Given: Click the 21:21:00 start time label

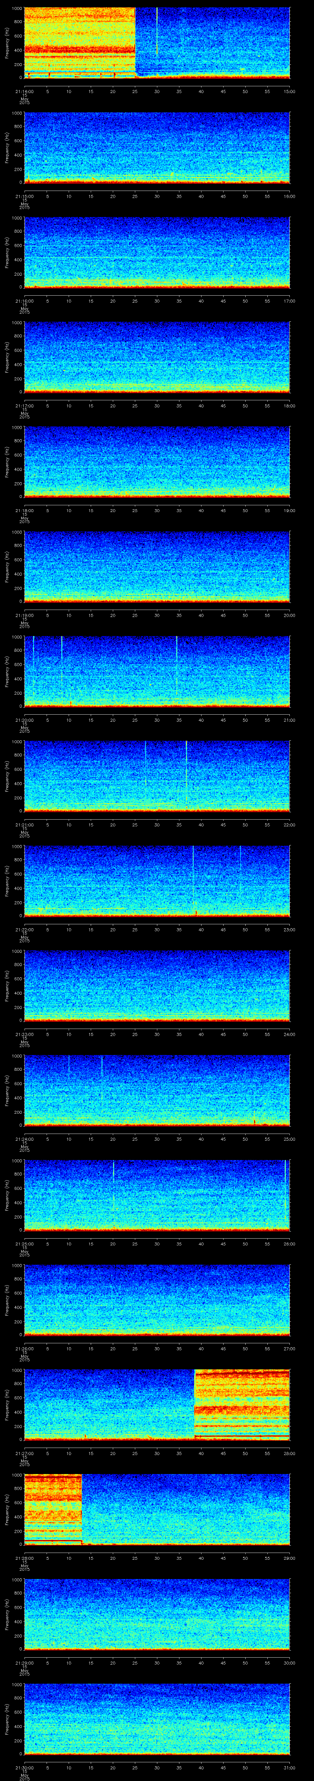Looking at the screenshot, I should pyautogui.click(x=24, y=825).
